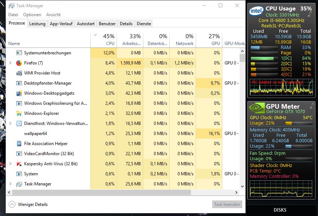Sort by the GPU column header

[x=209, y=40]
